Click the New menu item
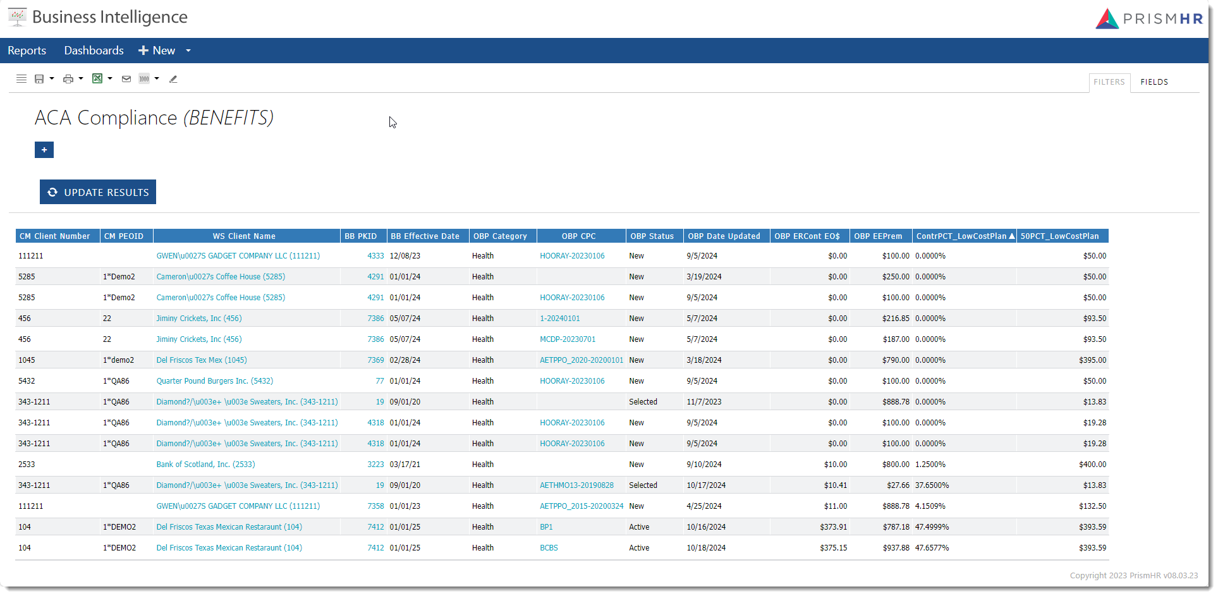The width and height of the screenshot is (1218, 596). 157,51
